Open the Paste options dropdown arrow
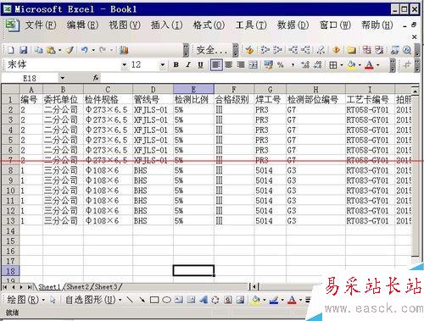The height and width of the screenshot is (321, 424). pos(59,51)
